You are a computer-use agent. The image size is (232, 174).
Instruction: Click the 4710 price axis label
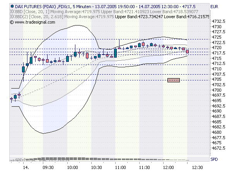pyautogui.click(x=217, y=69)
